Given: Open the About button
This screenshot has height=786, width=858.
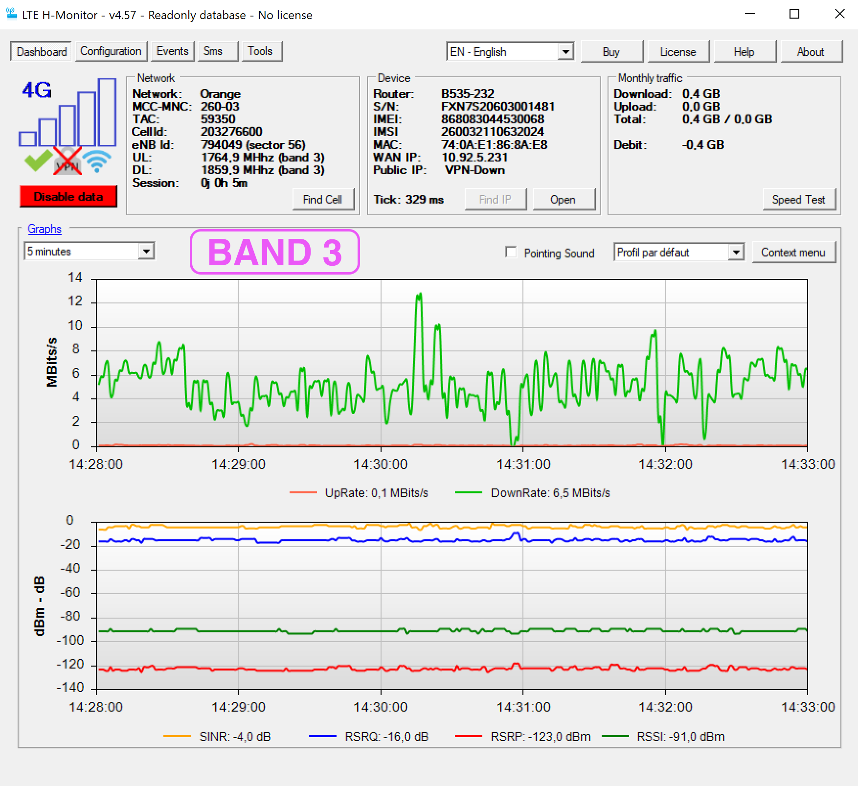Looking at the screenshot, I should pos(811,52).
